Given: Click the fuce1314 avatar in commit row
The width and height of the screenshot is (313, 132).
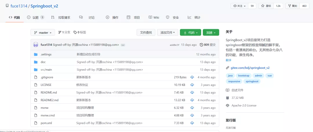Looking at the screenshot, I should [36, 45].
